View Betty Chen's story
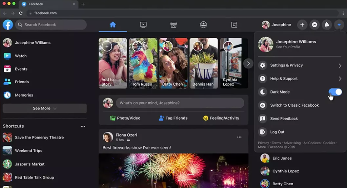 173,63
